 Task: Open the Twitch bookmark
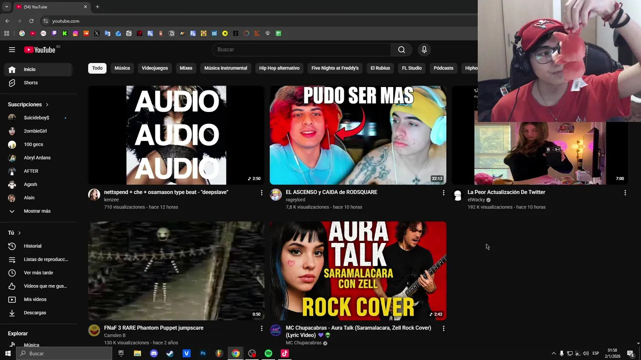pos(54,33)
